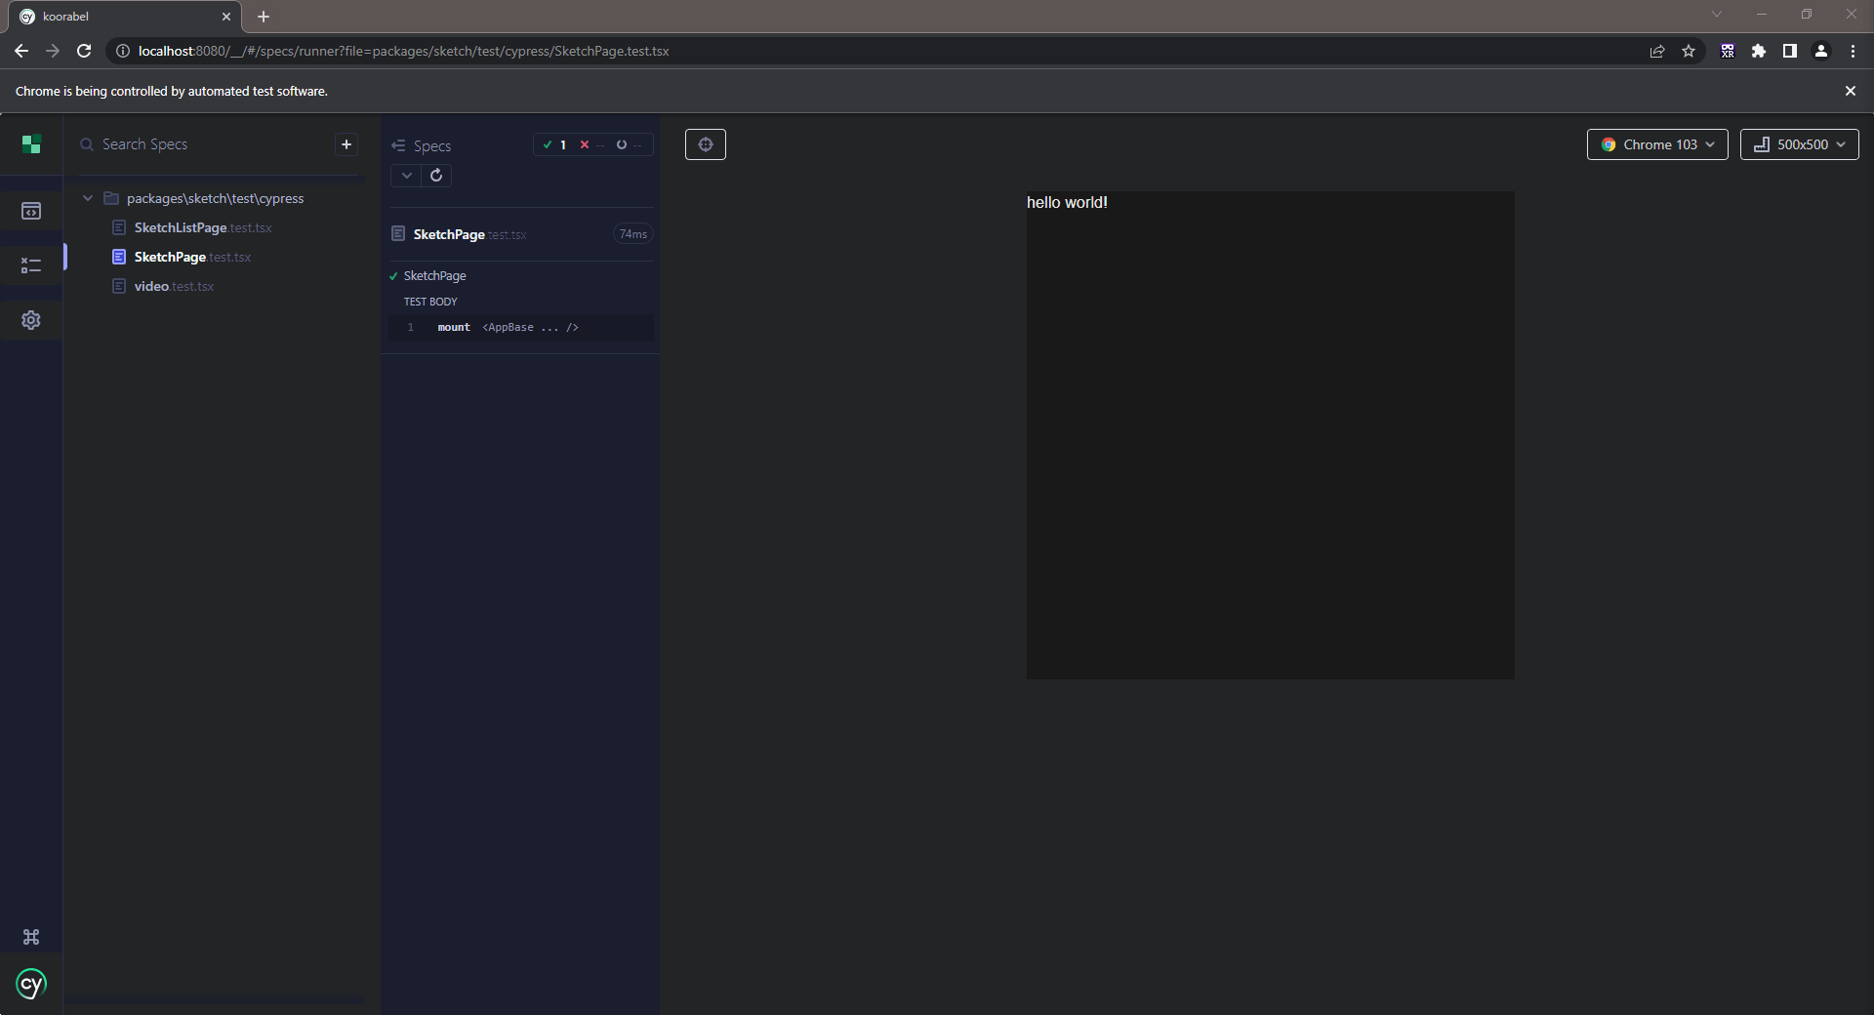Open the Chrome 103 browser selector
This screenshot has height=1015, width=1874.
pos(1656,144)
